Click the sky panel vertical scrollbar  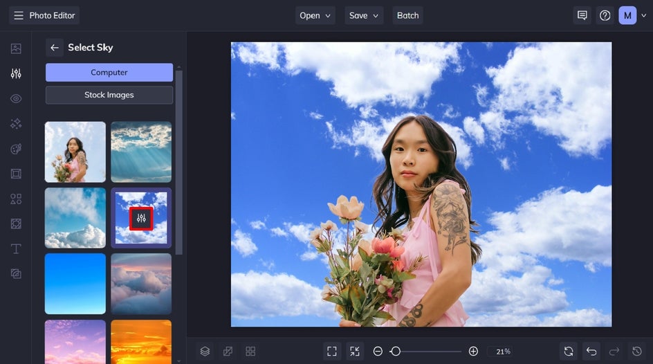(179, 163)
